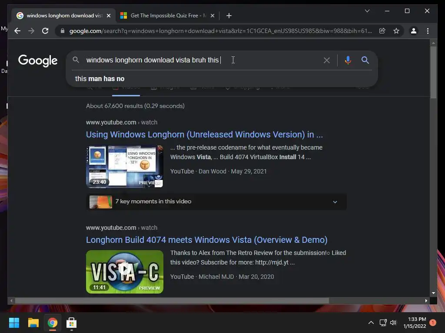Open the Windows Start menu
The image size is (445, 333).
click(14, 323)
